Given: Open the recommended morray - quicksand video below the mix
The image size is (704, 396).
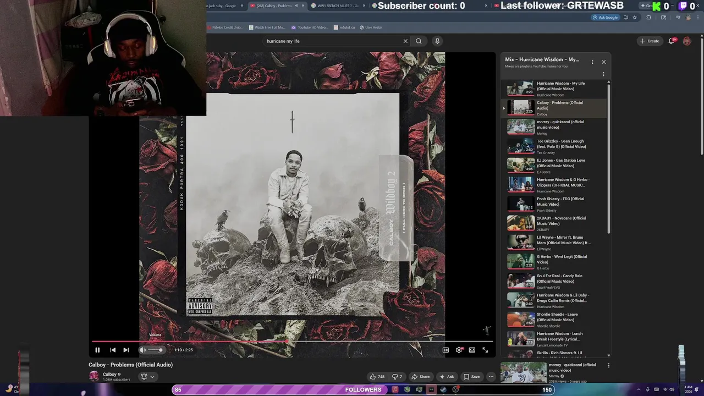Looking at the screenshot, I should 552,372.
